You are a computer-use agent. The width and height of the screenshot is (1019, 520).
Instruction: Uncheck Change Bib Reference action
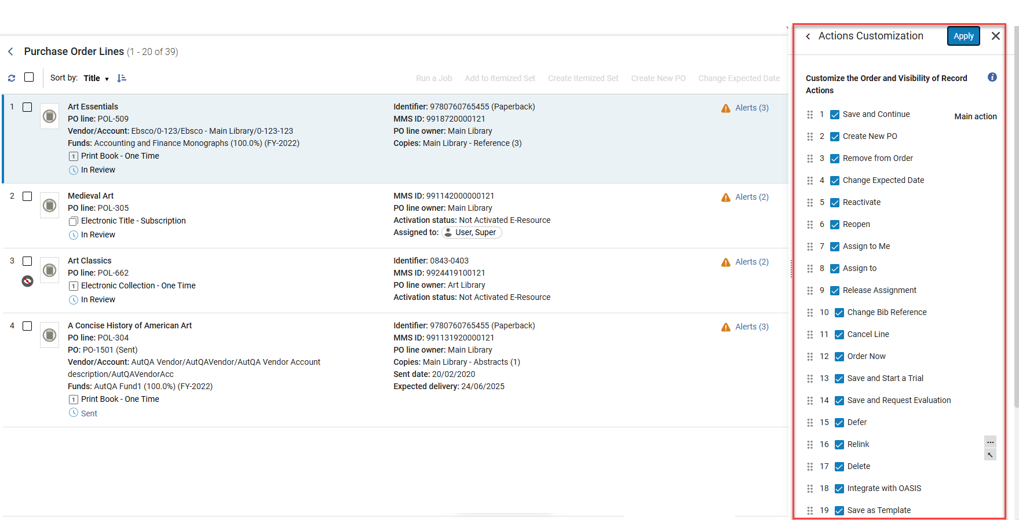tap(839, 313)
